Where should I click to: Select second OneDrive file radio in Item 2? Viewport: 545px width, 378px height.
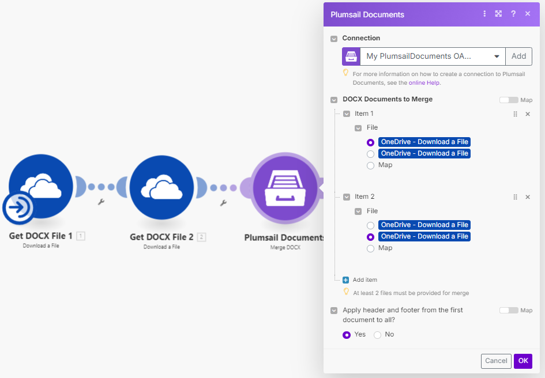click(x=370, y=237)
